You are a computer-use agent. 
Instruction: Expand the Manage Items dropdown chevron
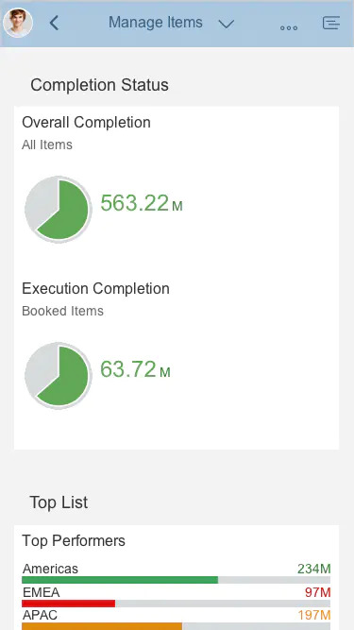tap(226, 25)
